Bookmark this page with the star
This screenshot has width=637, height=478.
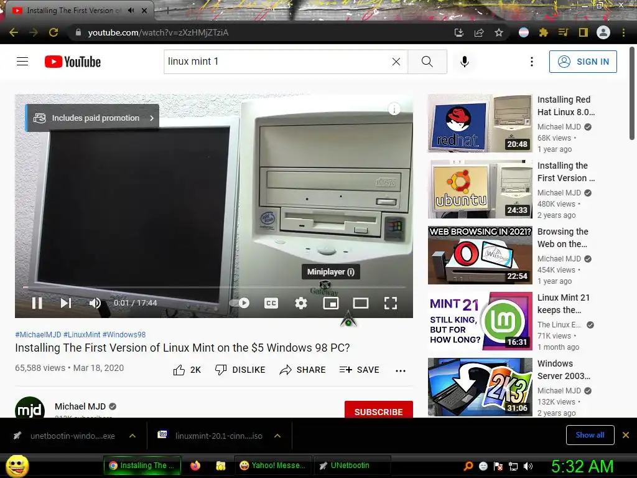point(499,32)
